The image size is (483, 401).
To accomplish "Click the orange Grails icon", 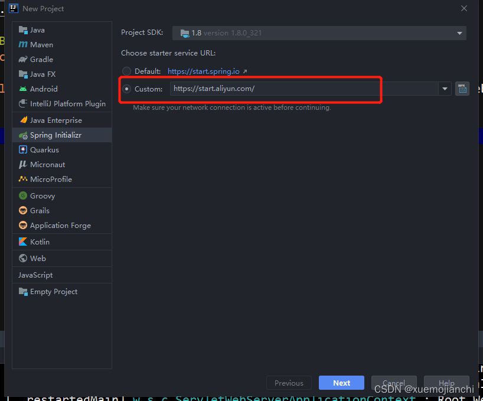I will pos(23,210).
